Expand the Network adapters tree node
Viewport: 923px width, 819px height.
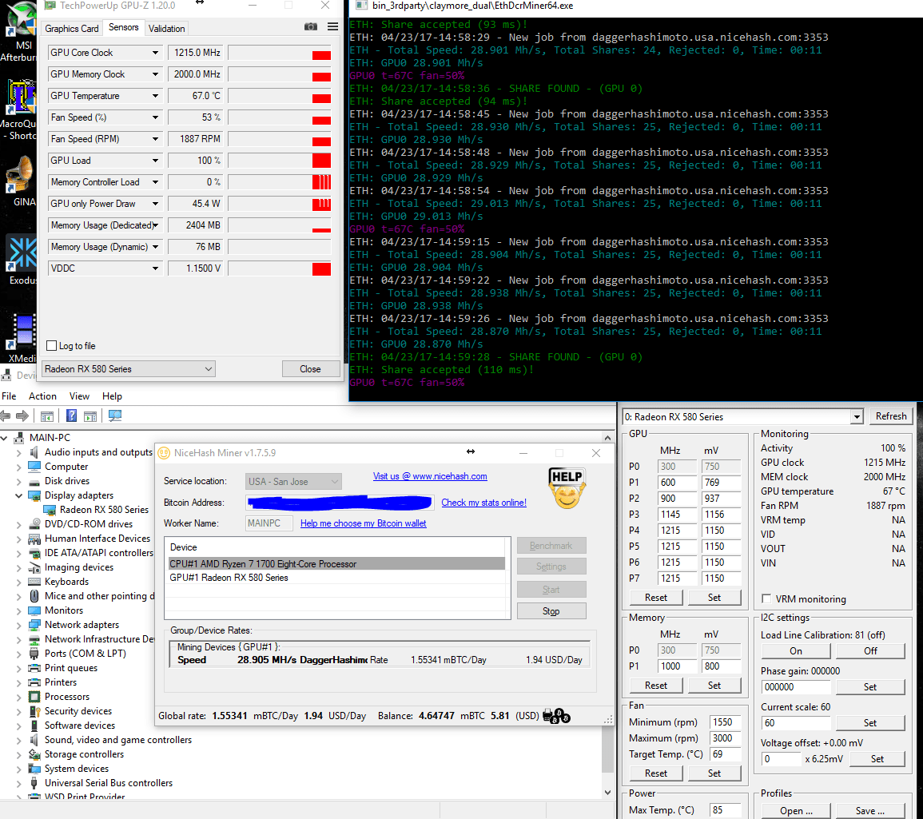[x=19, y=625]
